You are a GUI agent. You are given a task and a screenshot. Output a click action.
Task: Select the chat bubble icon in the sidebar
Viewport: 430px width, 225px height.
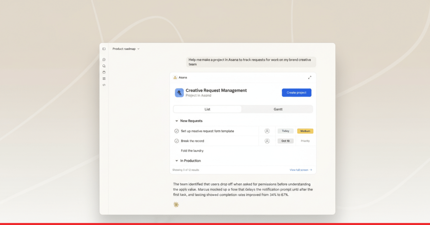pos(104,66)
